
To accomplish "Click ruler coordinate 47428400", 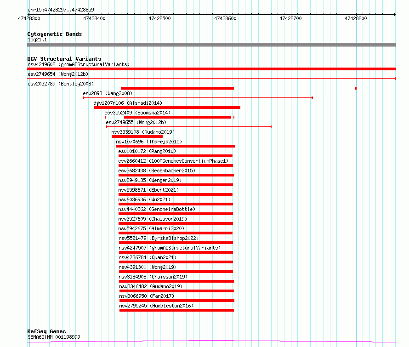I will tap(94, 18).
